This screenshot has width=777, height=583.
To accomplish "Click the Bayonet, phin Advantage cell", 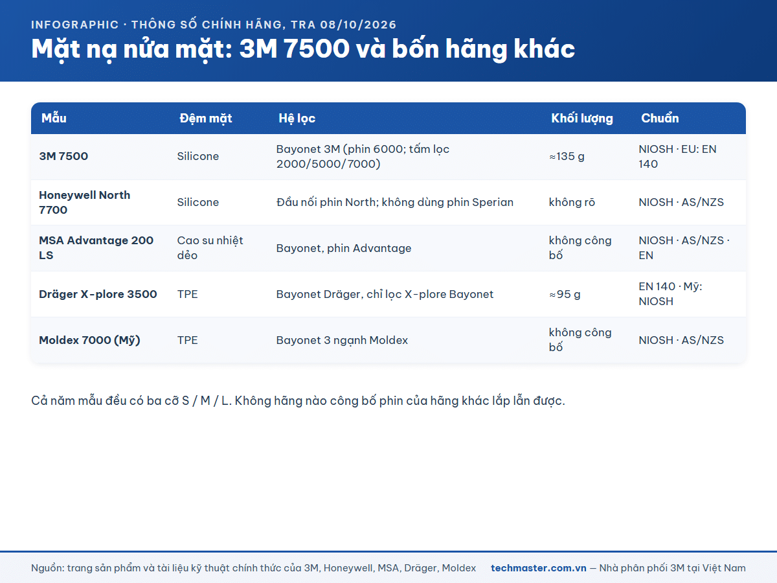I will coord(344,248).
